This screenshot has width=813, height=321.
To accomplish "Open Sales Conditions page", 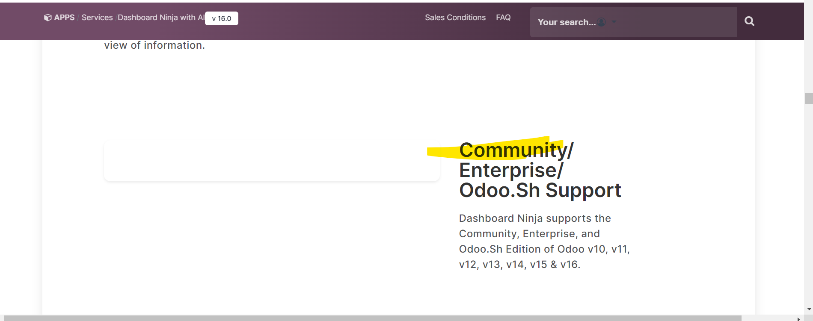I will pos(455,18).
